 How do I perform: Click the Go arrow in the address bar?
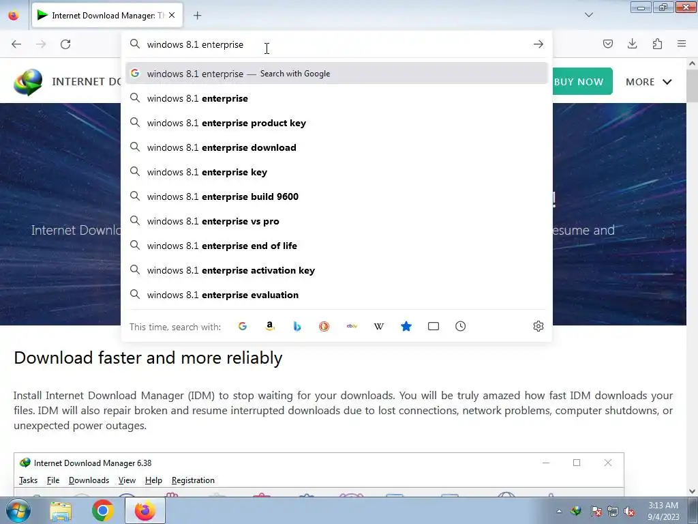[x=538, y=44]
